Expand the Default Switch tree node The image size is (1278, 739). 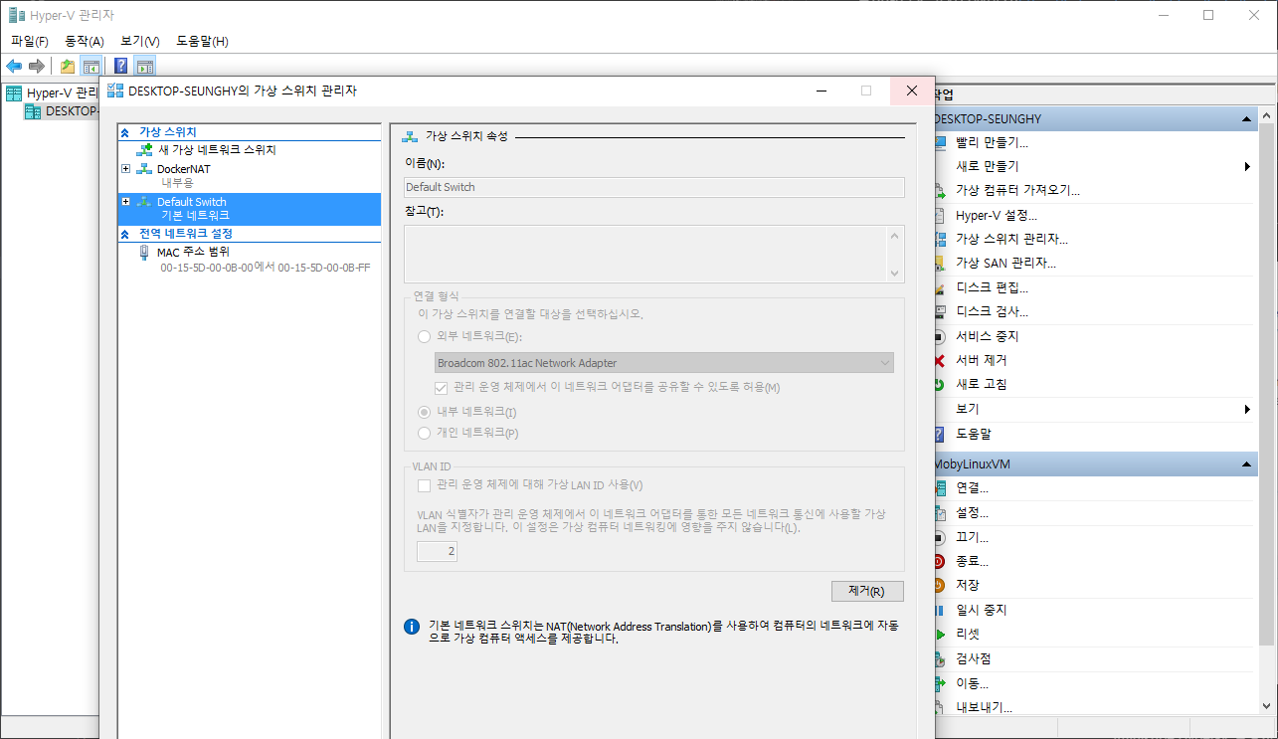125,202
